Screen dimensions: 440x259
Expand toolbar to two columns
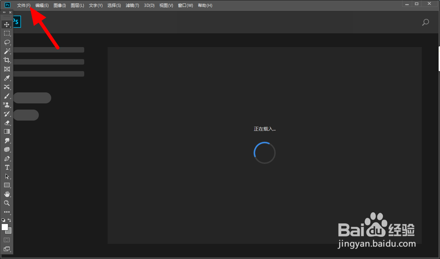click(4, 12)
